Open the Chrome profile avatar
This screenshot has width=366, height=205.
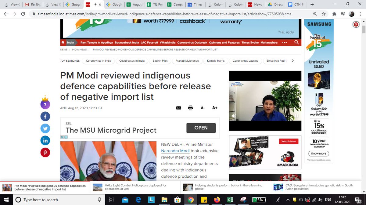[x=352, y=14]
